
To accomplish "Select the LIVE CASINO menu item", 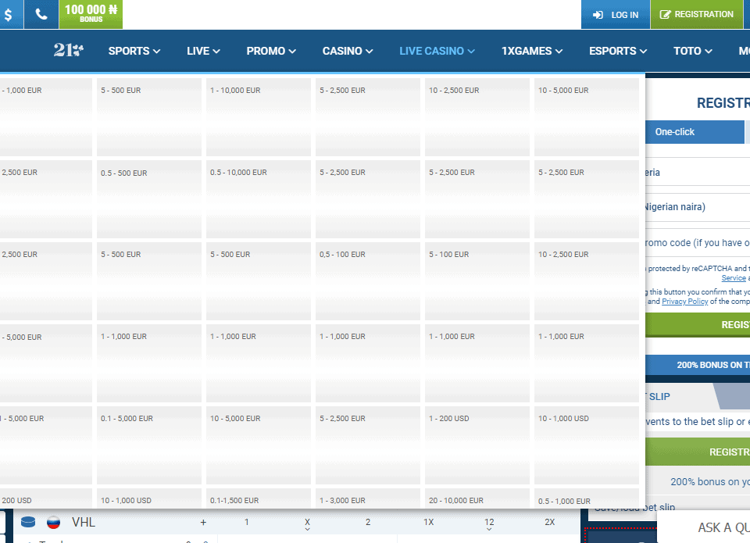I will tap(437, 51).
